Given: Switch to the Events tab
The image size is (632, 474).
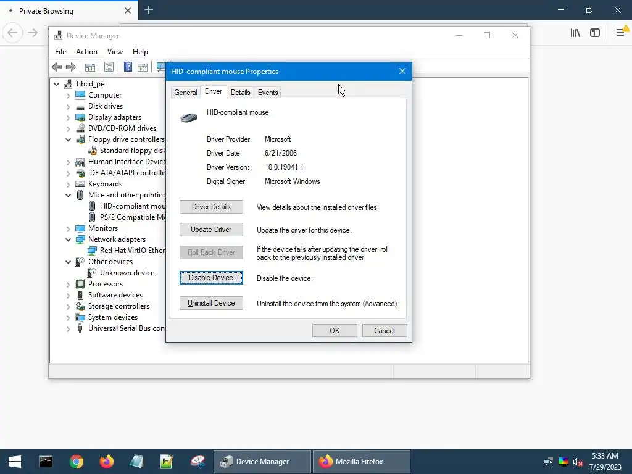Looking at the screenshot, I should coord(268,93).
